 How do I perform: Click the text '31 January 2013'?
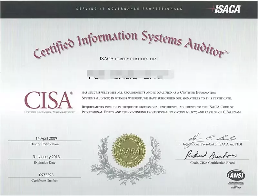(46, 157)
